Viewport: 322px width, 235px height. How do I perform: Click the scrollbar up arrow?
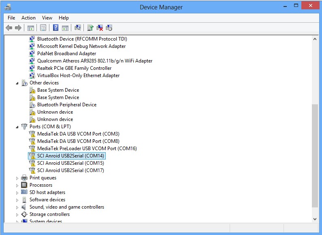coord(315,39)
